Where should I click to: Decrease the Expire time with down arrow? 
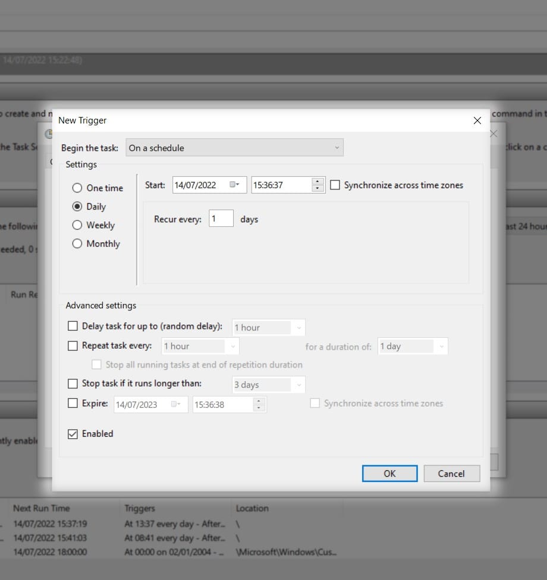point(259,408)
